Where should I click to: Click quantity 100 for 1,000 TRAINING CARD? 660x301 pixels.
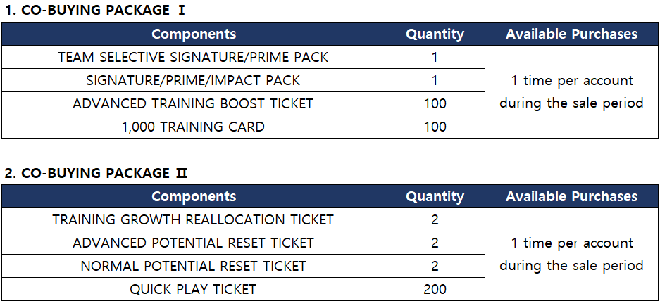(435, 127)
